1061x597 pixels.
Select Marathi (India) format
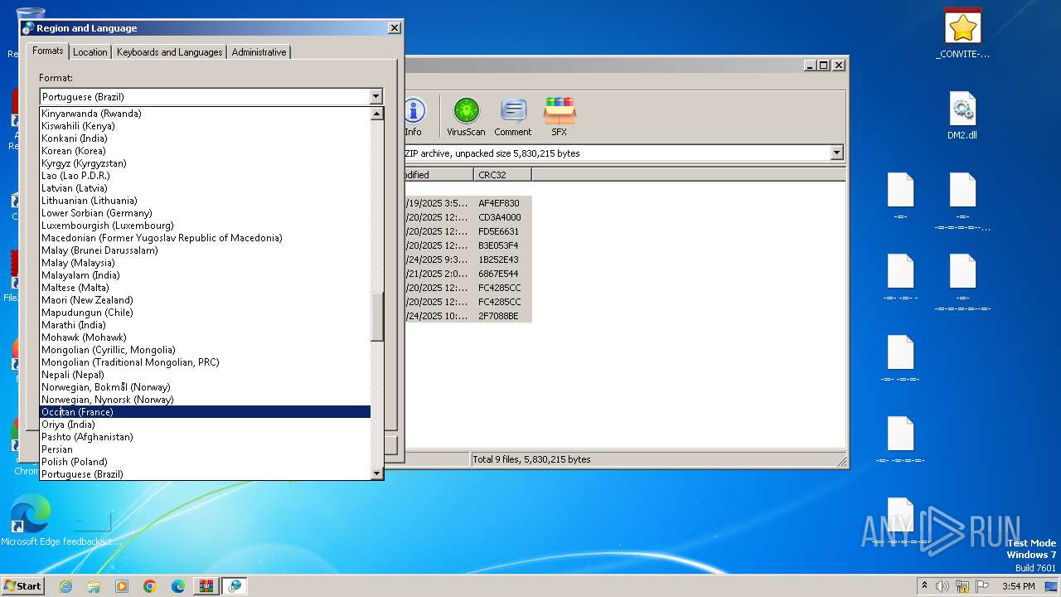click(x=205, y=325)
